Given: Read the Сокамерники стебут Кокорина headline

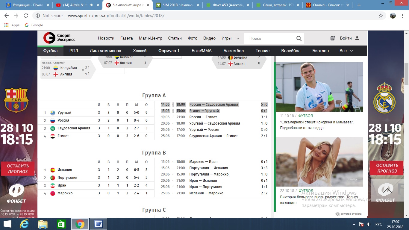Looking at the screenshot, I should [x=317, y=125].
